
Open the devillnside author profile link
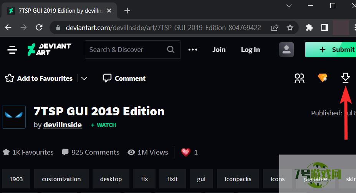(62, 125)
